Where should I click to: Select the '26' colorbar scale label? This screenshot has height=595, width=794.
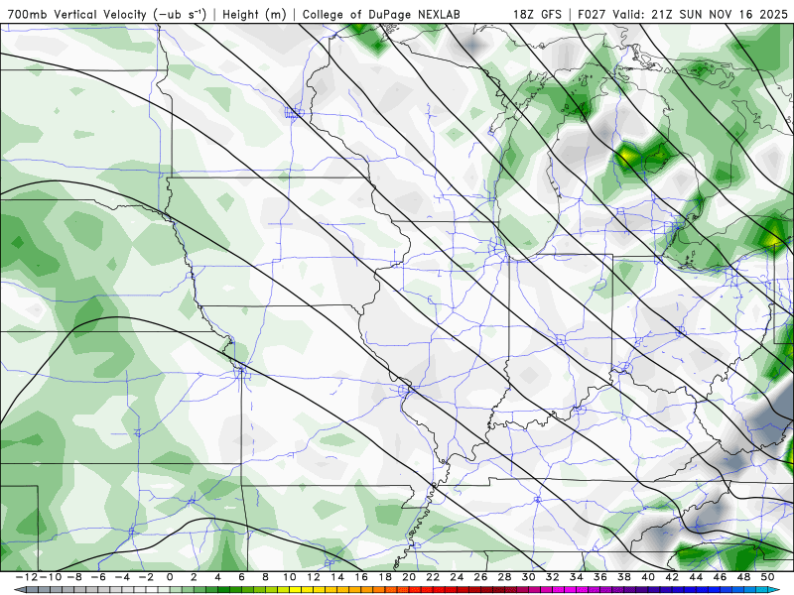point(480,577)
